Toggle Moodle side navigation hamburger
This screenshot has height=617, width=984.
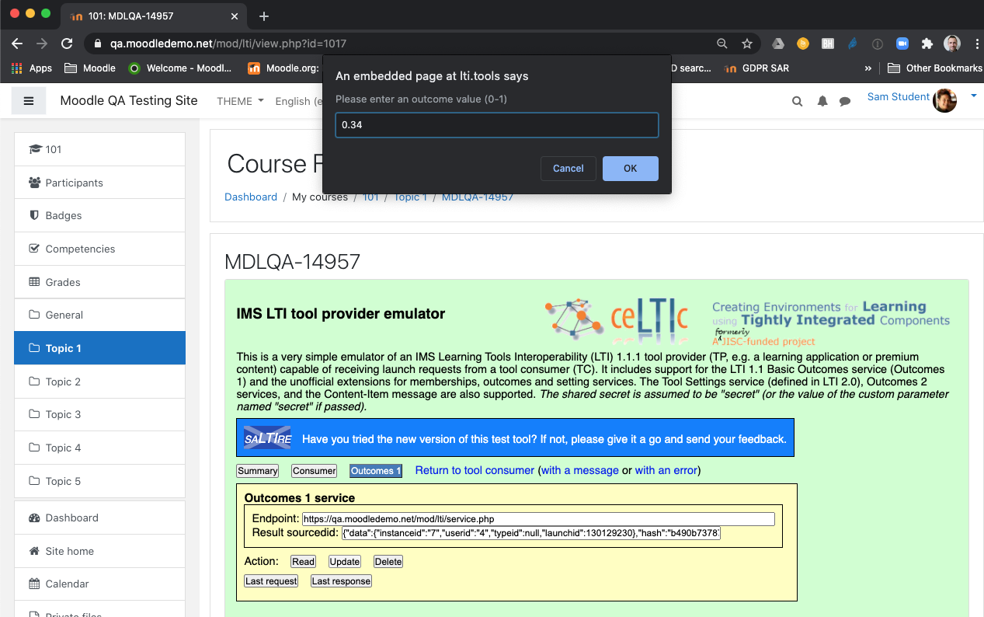[29, 101]
